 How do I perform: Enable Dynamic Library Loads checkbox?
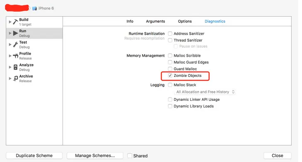170,106
